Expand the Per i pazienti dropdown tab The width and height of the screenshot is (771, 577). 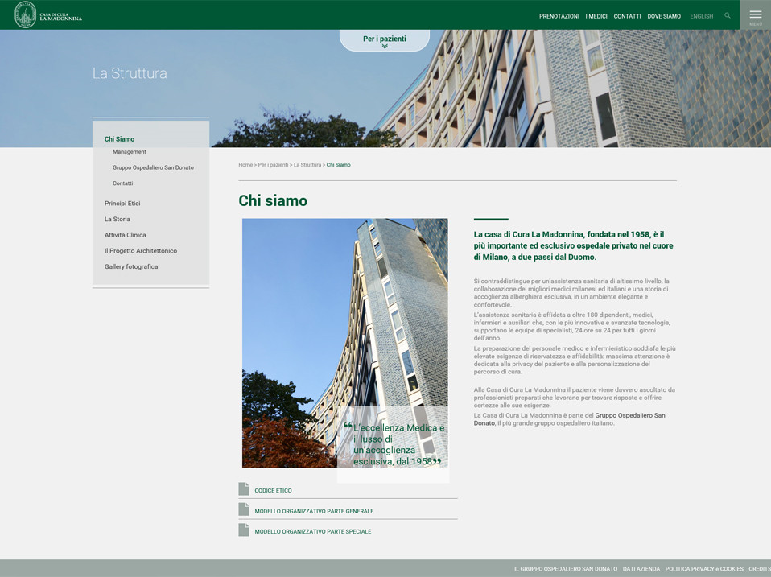[x=384, y=40]
